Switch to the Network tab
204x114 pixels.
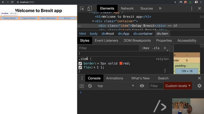pos(127,9)
